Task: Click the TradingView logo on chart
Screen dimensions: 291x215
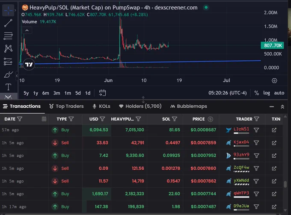Action: point(29,65)
